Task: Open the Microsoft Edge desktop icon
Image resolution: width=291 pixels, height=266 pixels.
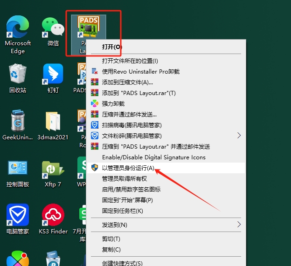Action: (x=18, y=29)
